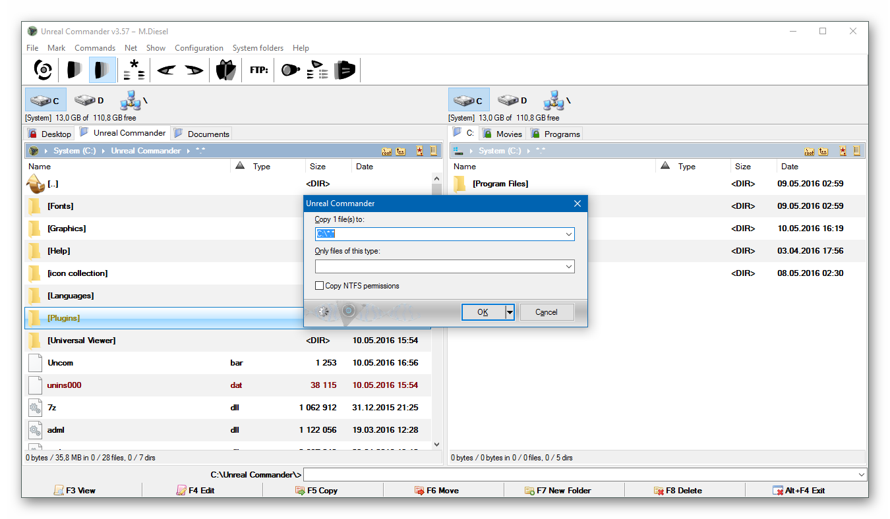
Task: Click the command line input field
Action: [580, 474]
